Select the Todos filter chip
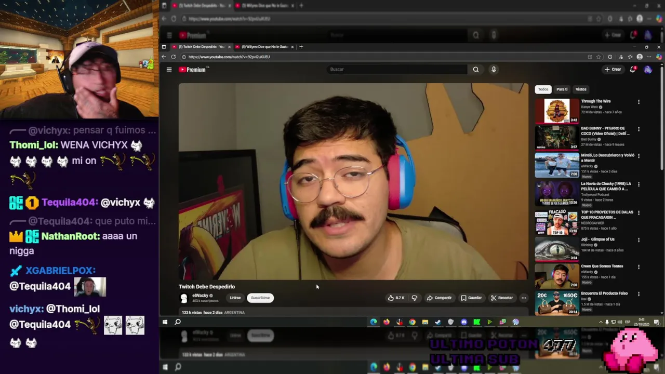Viewport: 665px width, 374px height. click(543, 89)
